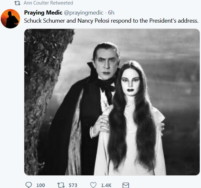This screenshot has width=201, height=188.
Task: Open the Praying Medic profile avatar
Action: click(x=11, y=19)
